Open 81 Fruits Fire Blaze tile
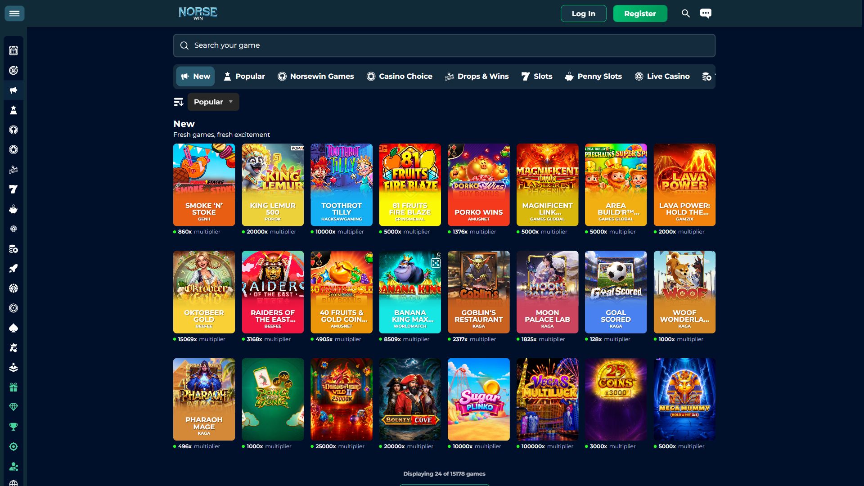Image resolution: width=864 pixels, height=486 pixels. click(410, 184)
